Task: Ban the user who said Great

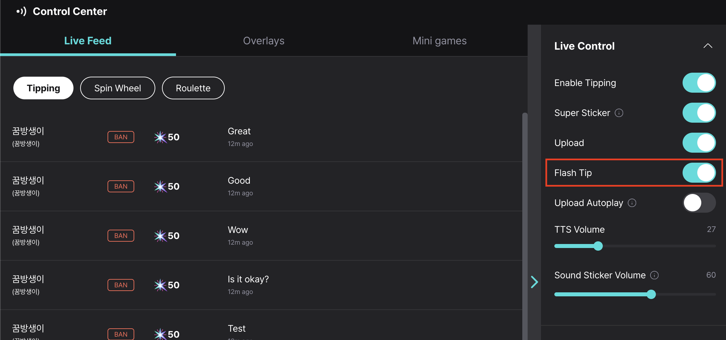Action: pyautogui.click(x=121, y=137)
